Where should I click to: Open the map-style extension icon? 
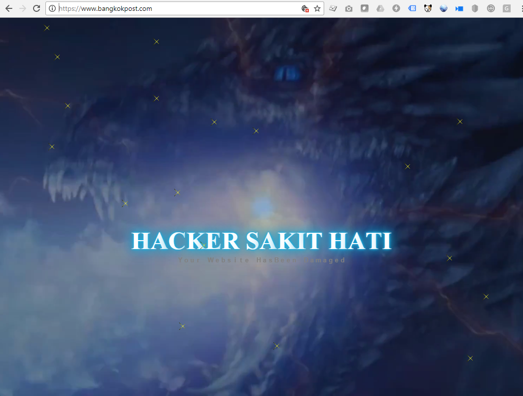[333, 8]
